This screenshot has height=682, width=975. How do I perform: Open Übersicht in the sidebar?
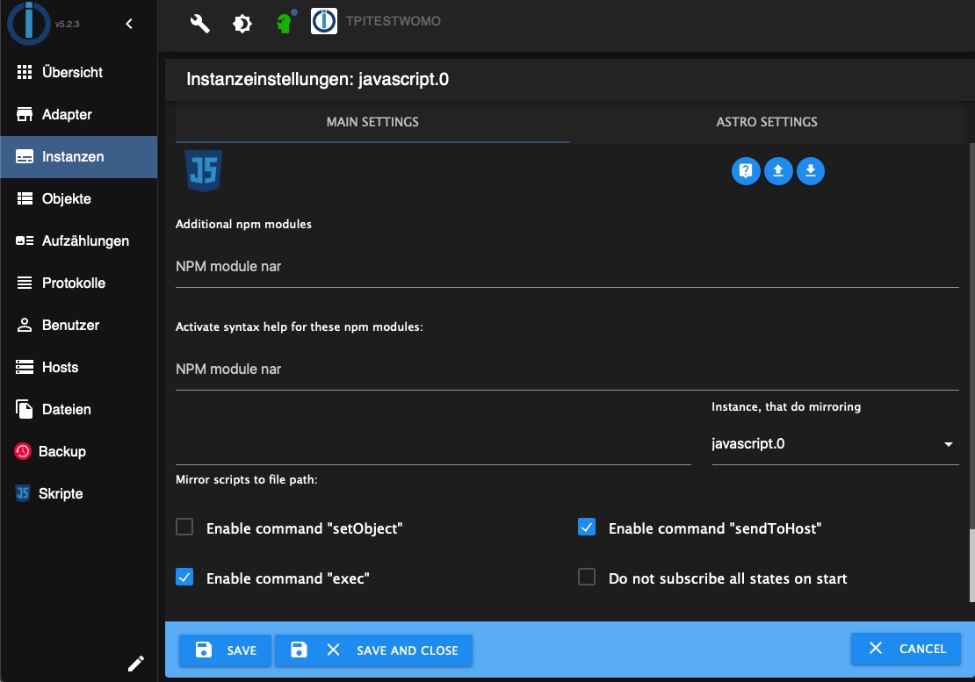tap(78, 72)
